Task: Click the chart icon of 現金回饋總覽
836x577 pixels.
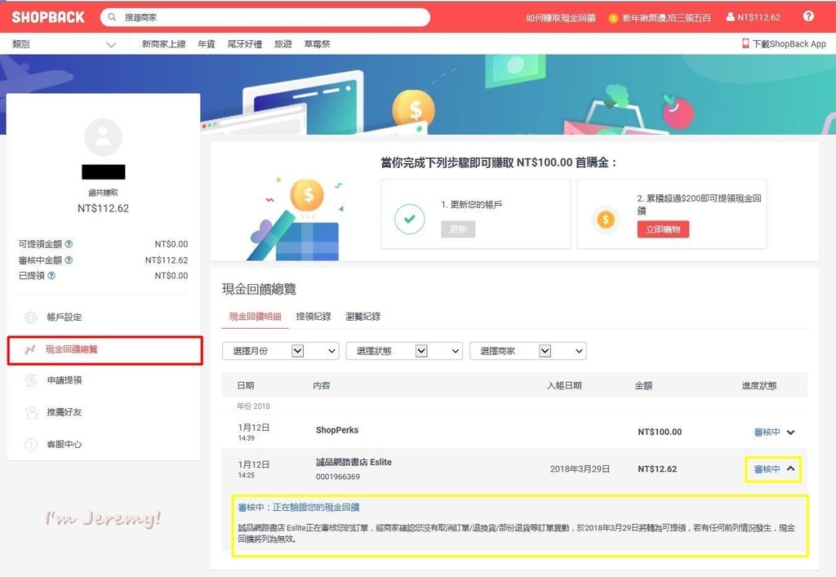Action: click(x=30, y=349)
